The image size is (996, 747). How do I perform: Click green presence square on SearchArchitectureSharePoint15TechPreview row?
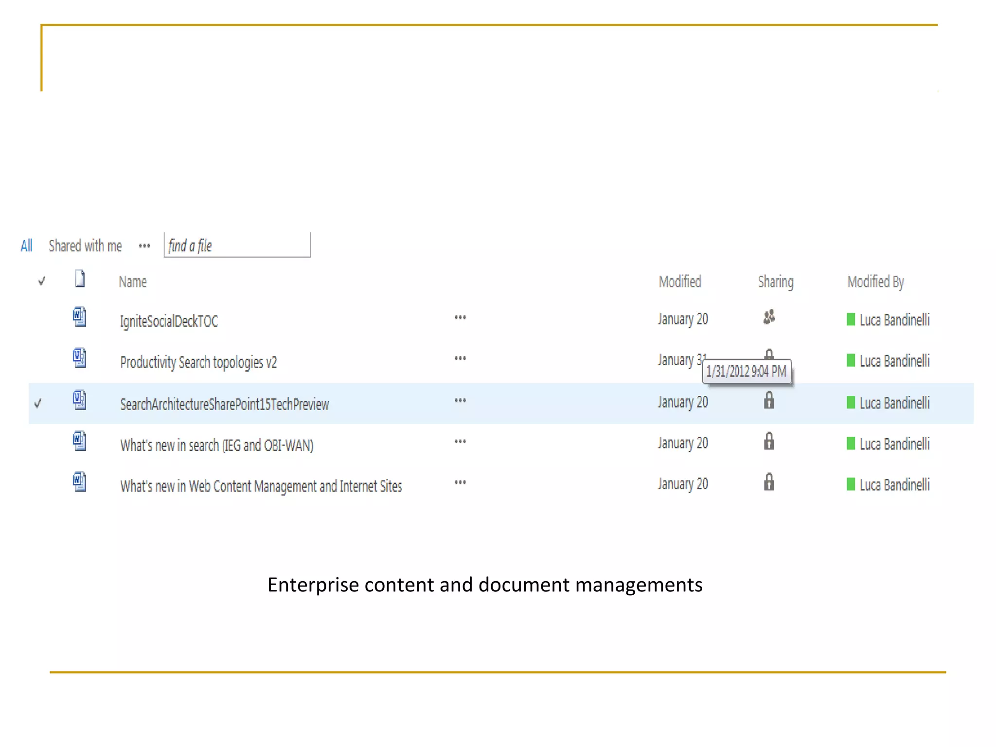(851, 403)
